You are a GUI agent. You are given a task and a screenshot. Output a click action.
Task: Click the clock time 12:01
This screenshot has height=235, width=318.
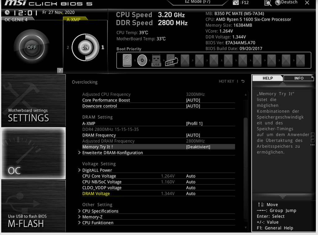coord(25,13)
